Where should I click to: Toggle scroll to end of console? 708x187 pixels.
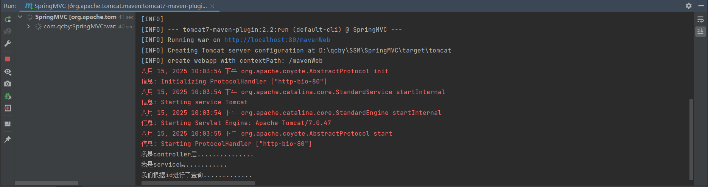point(700,31)
